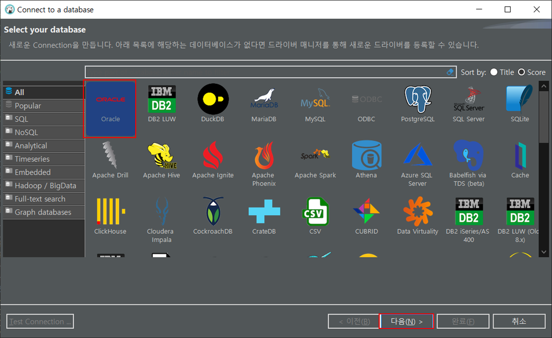Close the Connect to a database dialog
The height and width of the screenshot is (338, 552).
537,9
